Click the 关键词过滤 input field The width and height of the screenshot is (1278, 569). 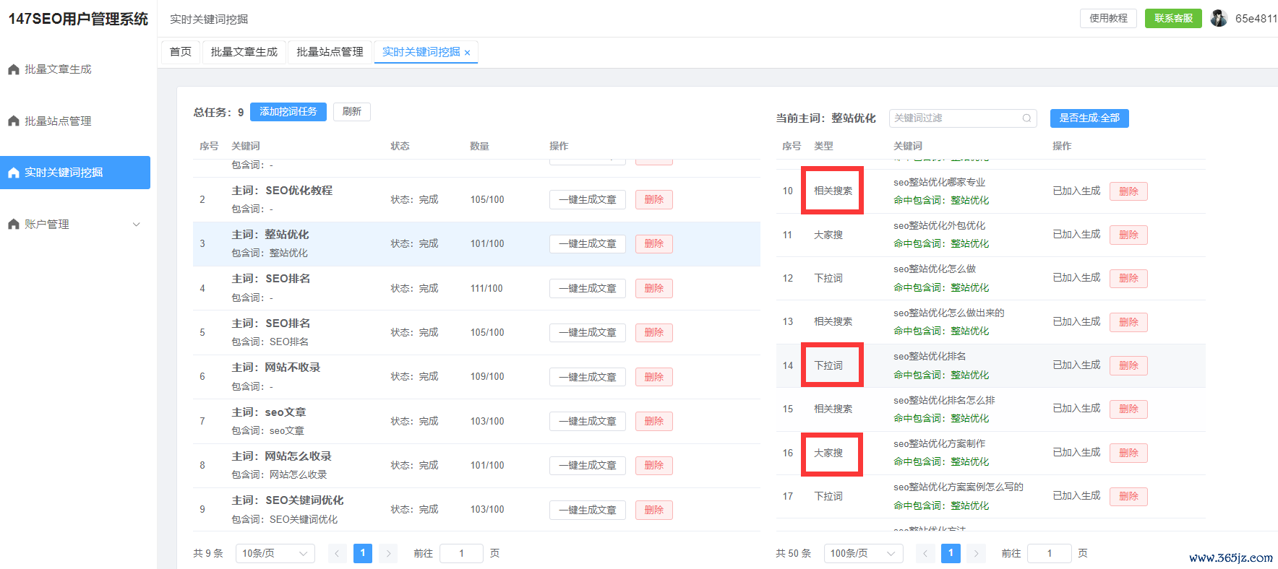point(963,118)
